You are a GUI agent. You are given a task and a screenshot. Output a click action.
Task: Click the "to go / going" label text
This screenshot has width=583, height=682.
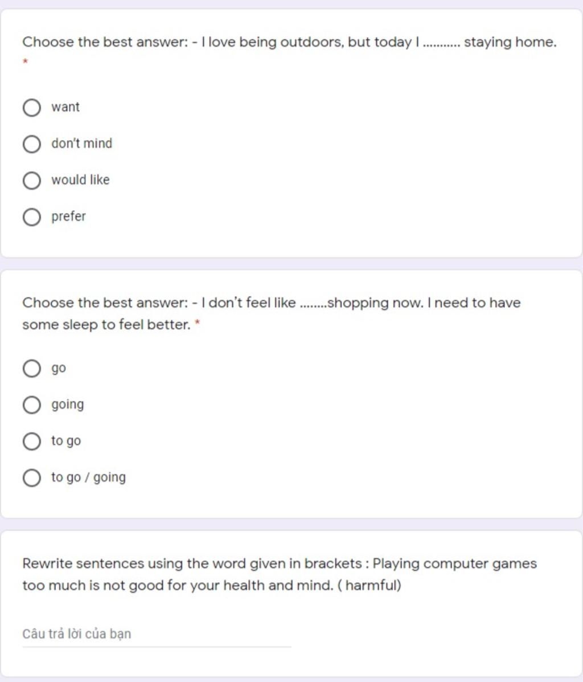tap(88, 477)
